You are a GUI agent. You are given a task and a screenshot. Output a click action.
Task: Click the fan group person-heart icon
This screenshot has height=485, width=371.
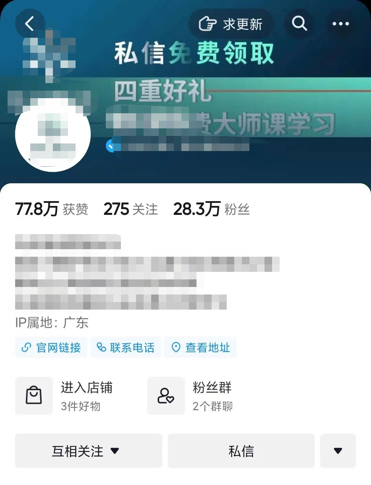(x=166, y=395)
